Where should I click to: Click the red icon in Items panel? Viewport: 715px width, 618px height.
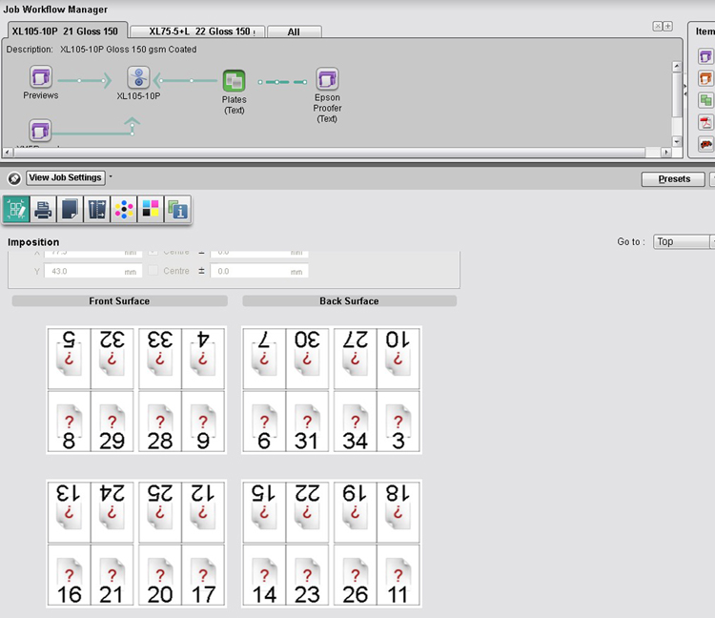(705, 144)
